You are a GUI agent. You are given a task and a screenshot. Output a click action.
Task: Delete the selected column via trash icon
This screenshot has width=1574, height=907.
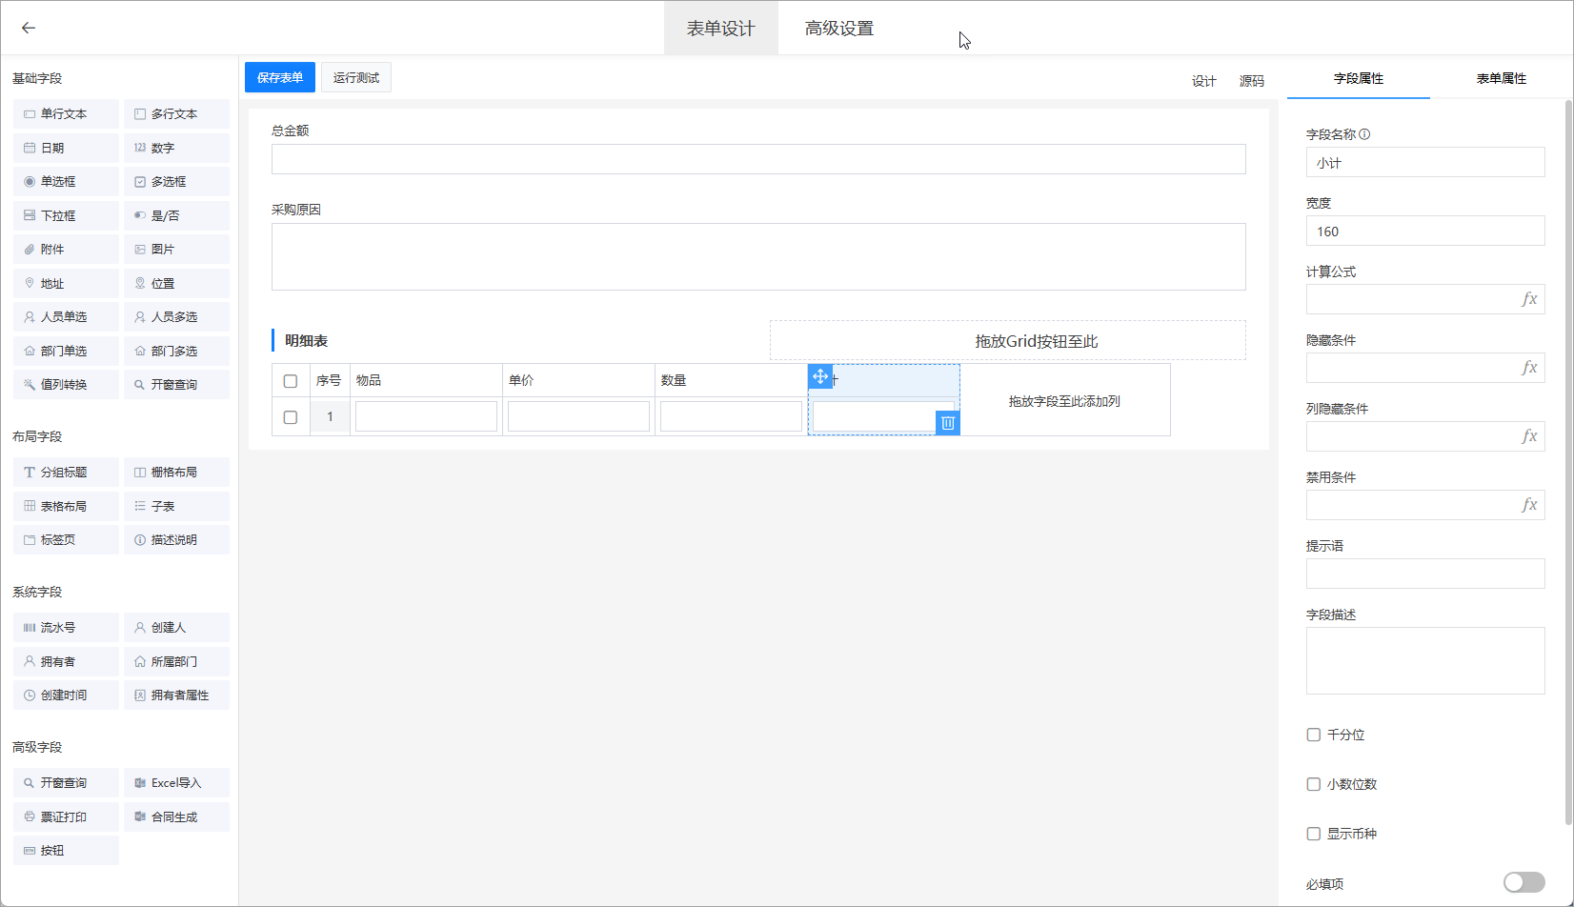pyautogui.click(x=947, y=423)
